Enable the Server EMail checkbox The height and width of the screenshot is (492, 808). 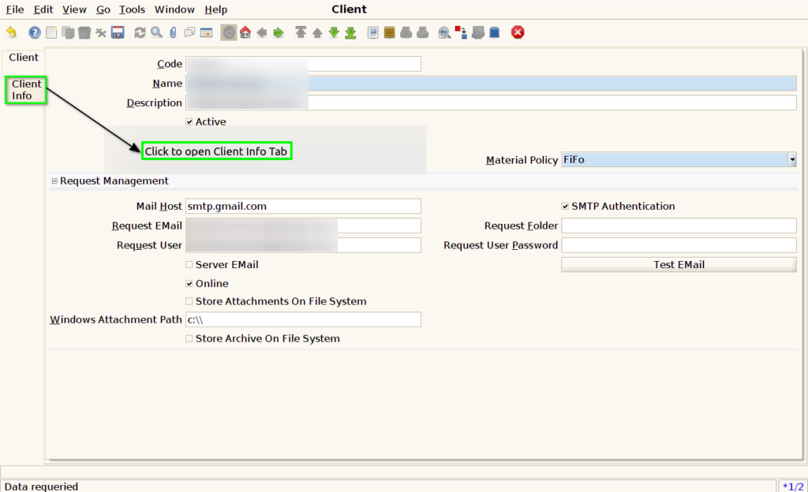(189, 264)
